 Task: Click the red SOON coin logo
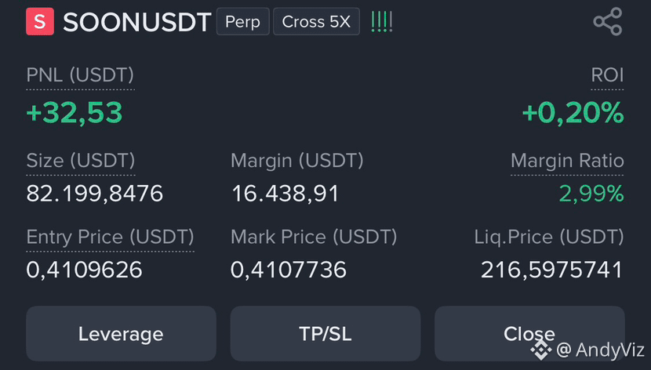tap(40, 21)
